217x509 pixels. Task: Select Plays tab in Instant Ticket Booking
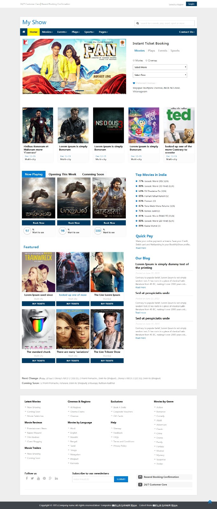point(152,51)
